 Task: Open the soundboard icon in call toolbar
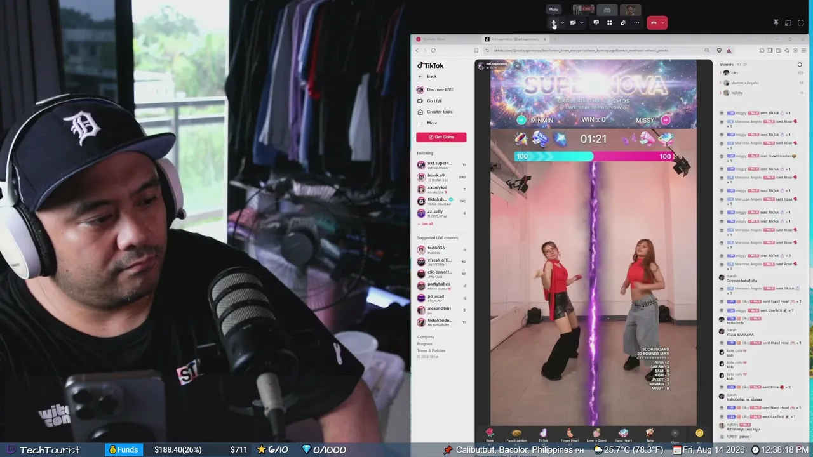[622, 23]
